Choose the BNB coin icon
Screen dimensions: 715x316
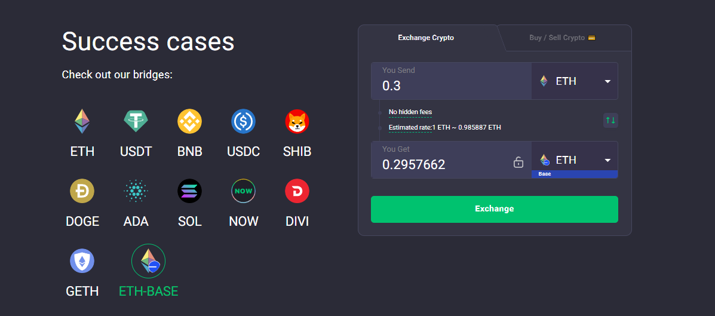click(x=190, y=121)
